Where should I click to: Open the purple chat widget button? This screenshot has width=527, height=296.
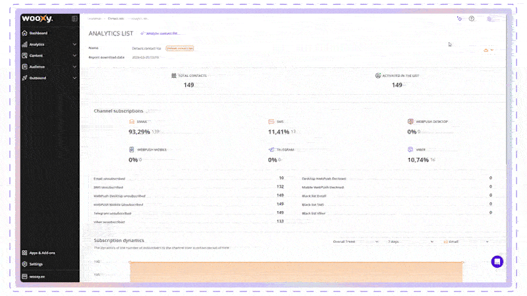497,262
